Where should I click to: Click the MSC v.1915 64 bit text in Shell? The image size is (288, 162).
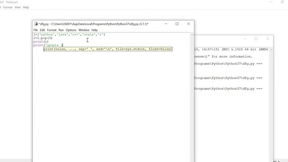click(239, 49)
